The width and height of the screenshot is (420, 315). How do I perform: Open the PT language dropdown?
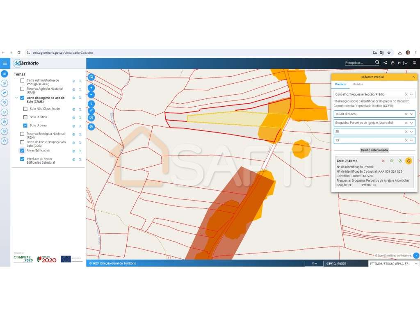tap(403, 63)
